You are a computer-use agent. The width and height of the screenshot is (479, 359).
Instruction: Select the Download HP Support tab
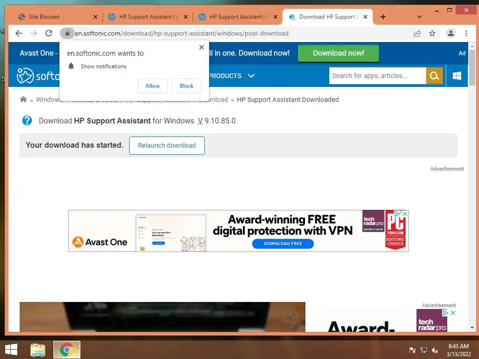(327, 17)
